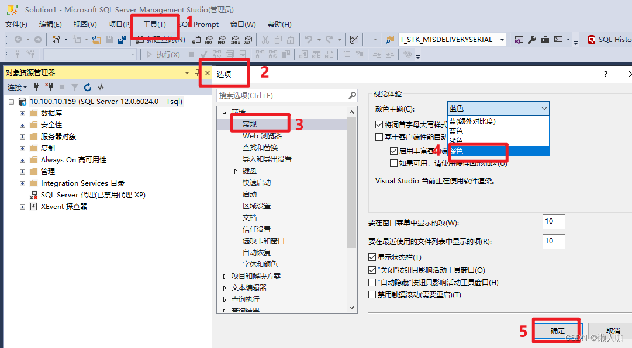Click the Activity Monitor pulse icon
This screenshot has height=348, width=632.
click(101, 87)
